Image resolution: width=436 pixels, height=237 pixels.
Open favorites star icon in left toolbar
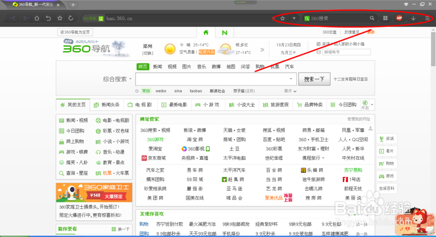tap(60, 18)
